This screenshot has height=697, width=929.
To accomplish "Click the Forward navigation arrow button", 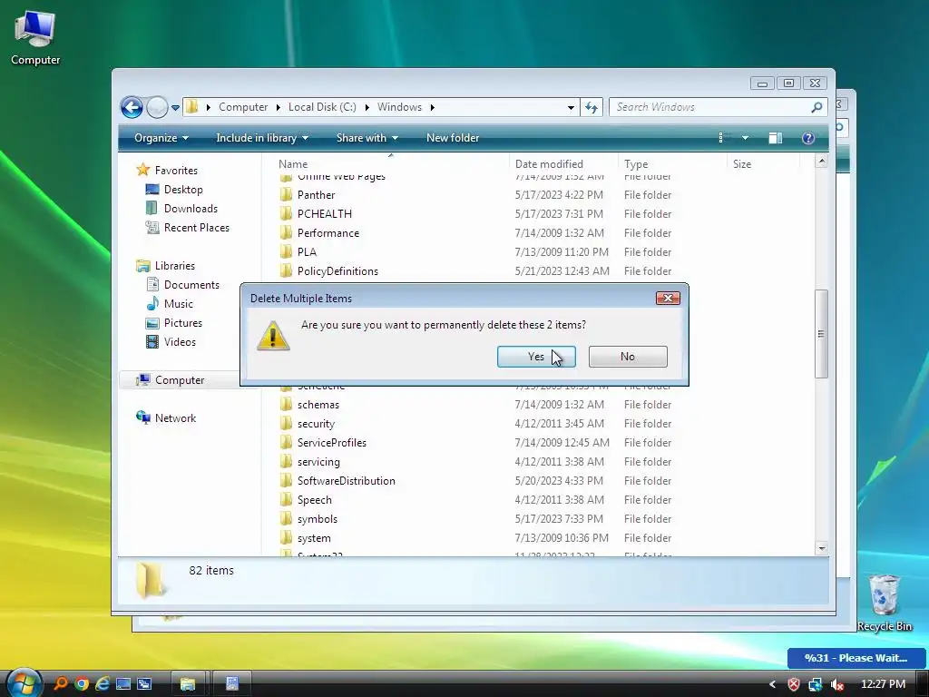I will coord(157,107).
